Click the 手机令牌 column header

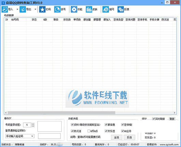point(154,19)
